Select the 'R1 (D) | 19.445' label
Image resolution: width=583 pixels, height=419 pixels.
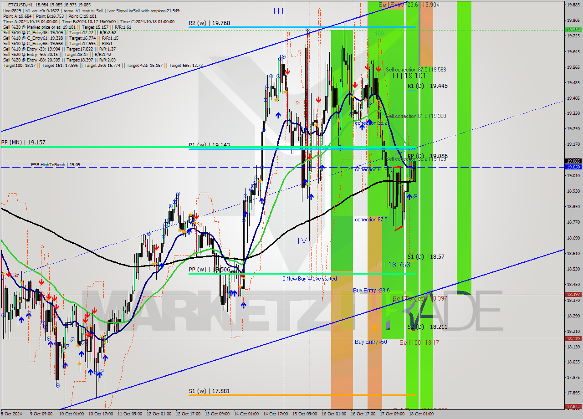[427, 86]
